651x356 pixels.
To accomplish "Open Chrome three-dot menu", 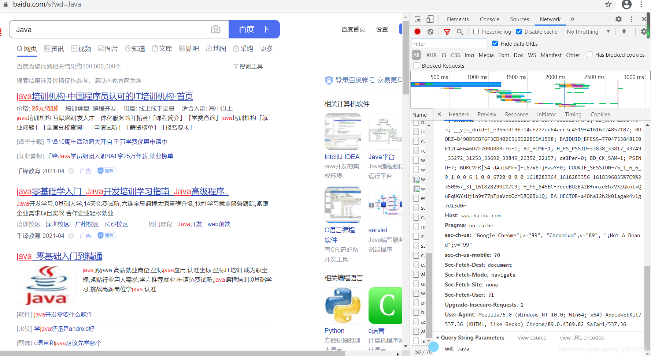I will [641, 4].
